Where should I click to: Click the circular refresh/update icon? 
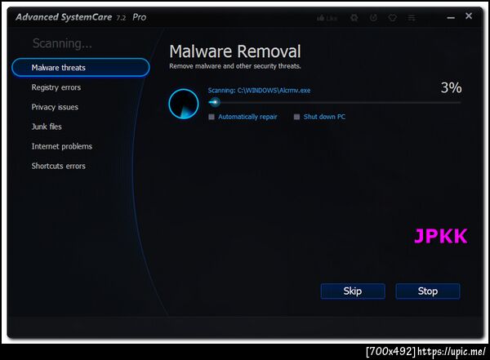(x=373, y=18)
